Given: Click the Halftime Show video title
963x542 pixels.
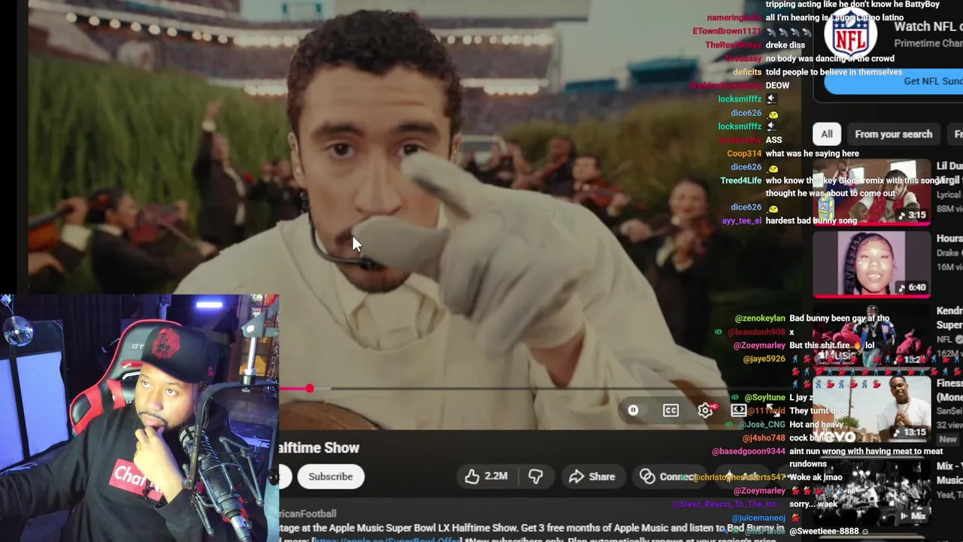Looking at the screenshot, I should point(319,448).
